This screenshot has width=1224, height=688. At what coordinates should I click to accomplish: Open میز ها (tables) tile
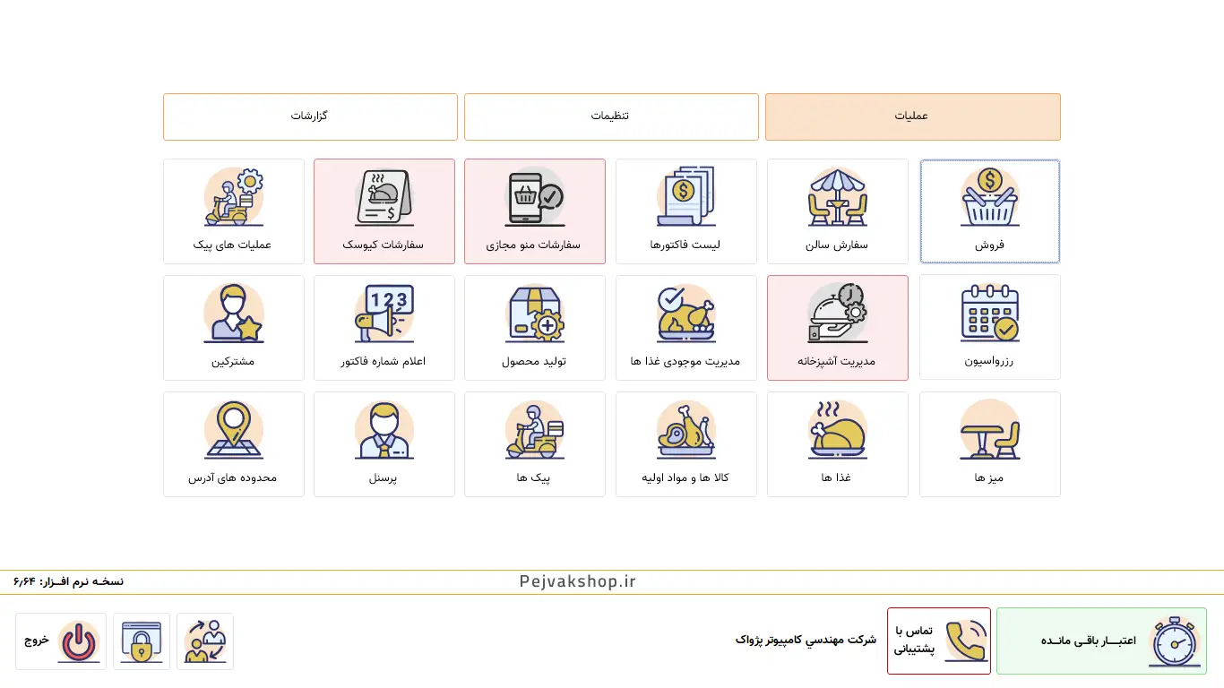click(x=989, y=444)
